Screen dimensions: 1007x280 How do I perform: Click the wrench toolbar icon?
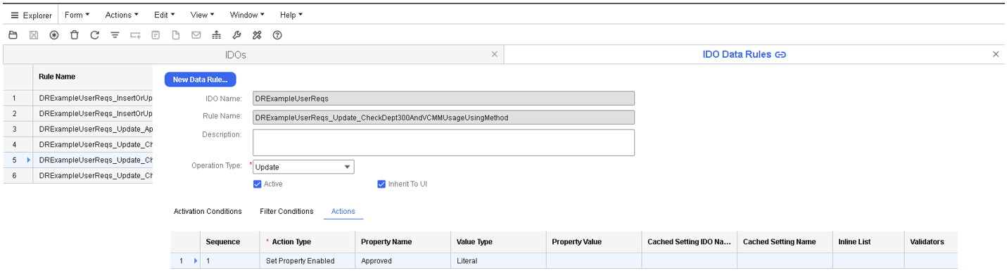point(237,34)
